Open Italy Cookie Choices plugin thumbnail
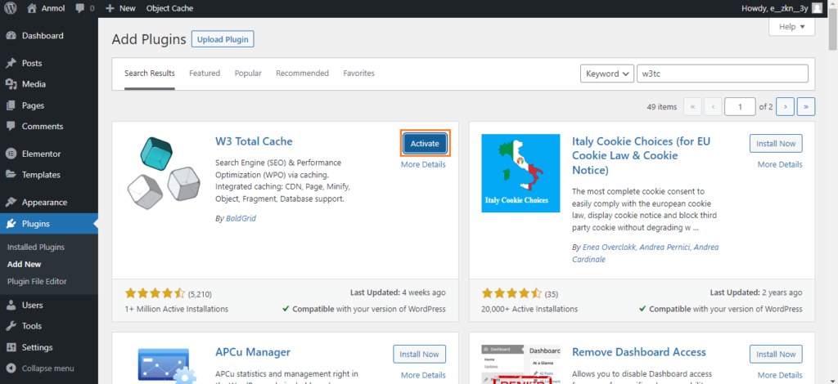The width and height of the screenshot is (838, 384). coord(520,173)
